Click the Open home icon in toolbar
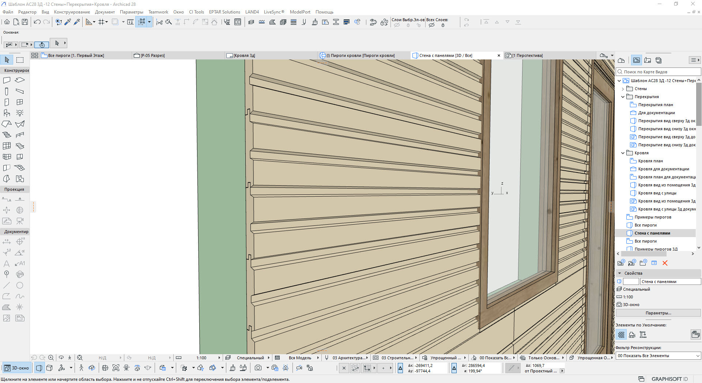Screen dimensions: 702x383 [x=7, y=22]
